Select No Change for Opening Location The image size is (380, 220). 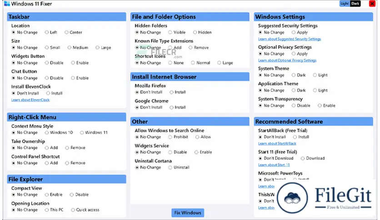point(25,210)
